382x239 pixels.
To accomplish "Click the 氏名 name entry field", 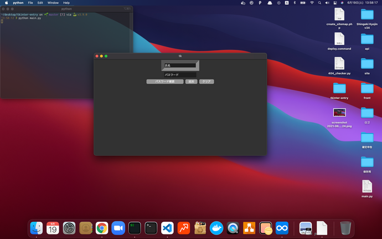I will [x=180, y=65].
